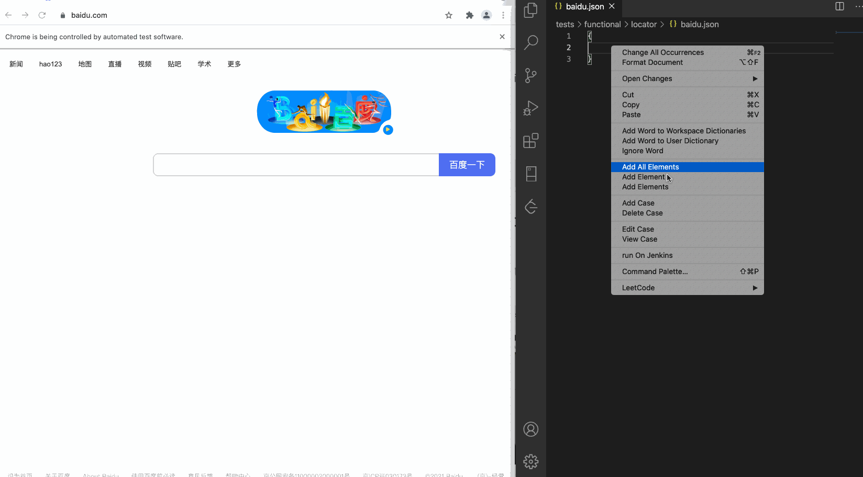Screen dimensions: 863x477
Task: Choose Format Document
Action: (688, 62)
